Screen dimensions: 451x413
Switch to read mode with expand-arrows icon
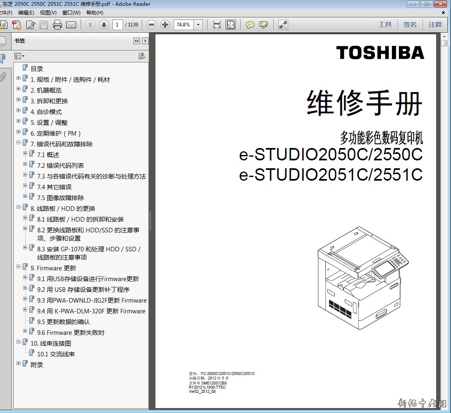[283, 25]
